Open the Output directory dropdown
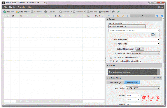 127,26
